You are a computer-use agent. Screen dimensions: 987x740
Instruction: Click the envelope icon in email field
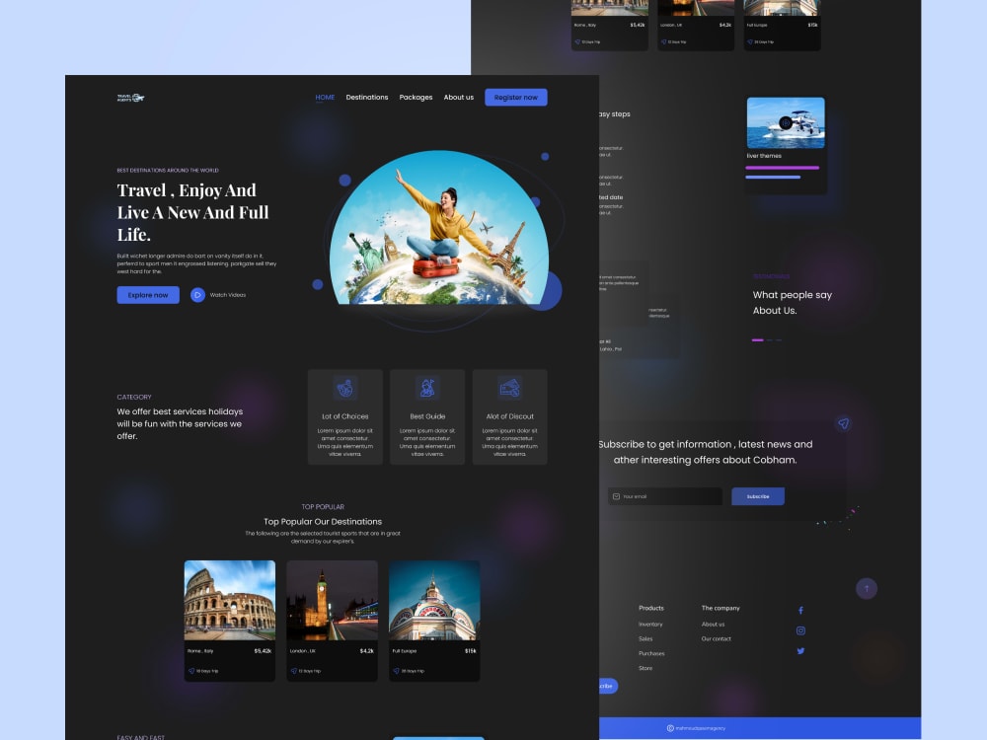coord(616,496)
